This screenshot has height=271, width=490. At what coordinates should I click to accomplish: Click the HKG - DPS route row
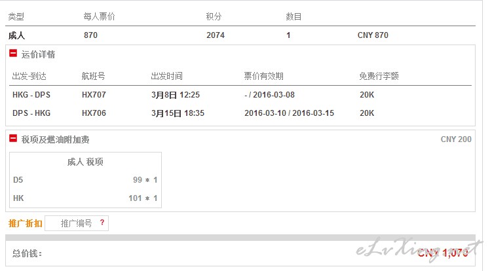240,95
